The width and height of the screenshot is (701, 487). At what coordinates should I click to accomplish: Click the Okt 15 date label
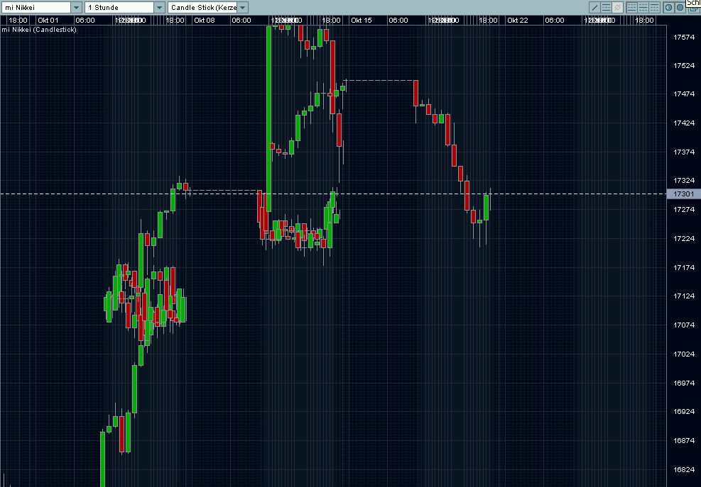362,20
